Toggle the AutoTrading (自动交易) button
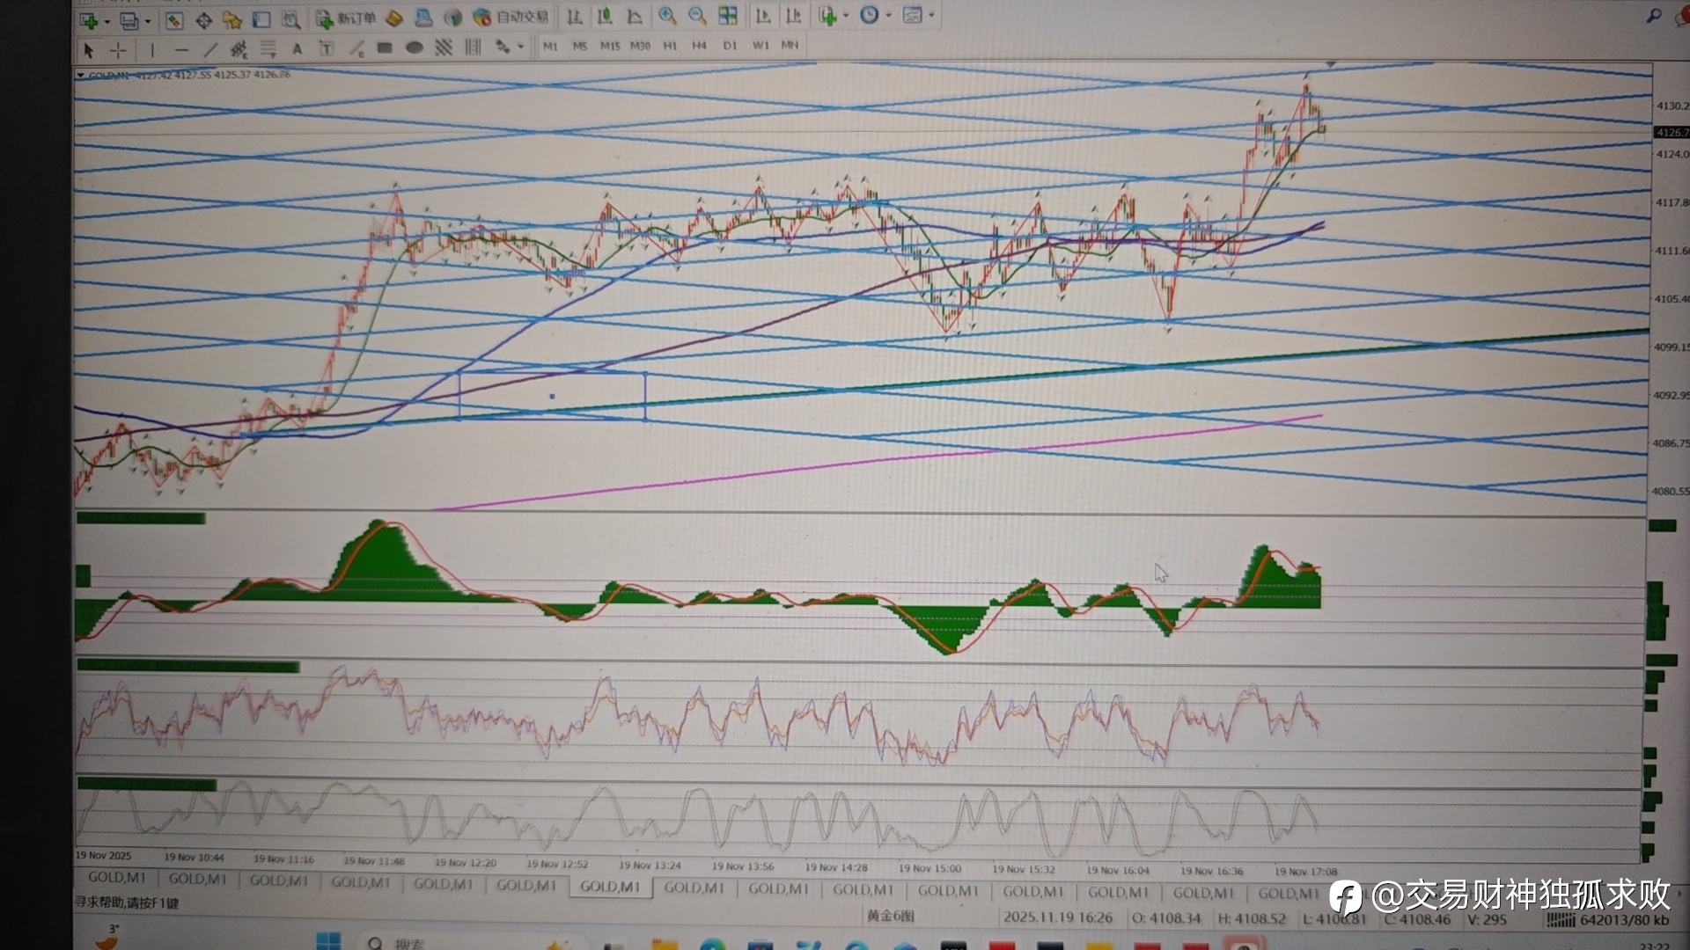Viewport: 1690px width, 950px height. pyautogui.click(x=511, y=17)
